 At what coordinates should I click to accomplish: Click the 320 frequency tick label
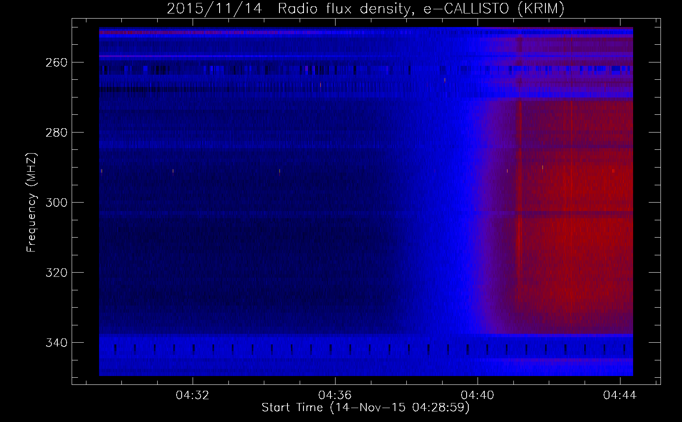click(x=56, y=273)
